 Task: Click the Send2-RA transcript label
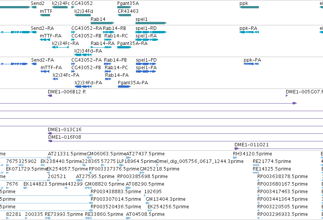42,28
